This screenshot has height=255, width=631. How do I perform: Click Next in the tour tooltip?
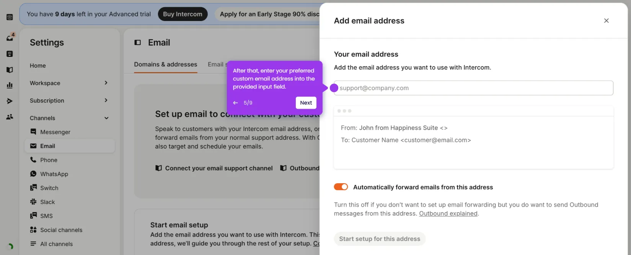[306, 103]
